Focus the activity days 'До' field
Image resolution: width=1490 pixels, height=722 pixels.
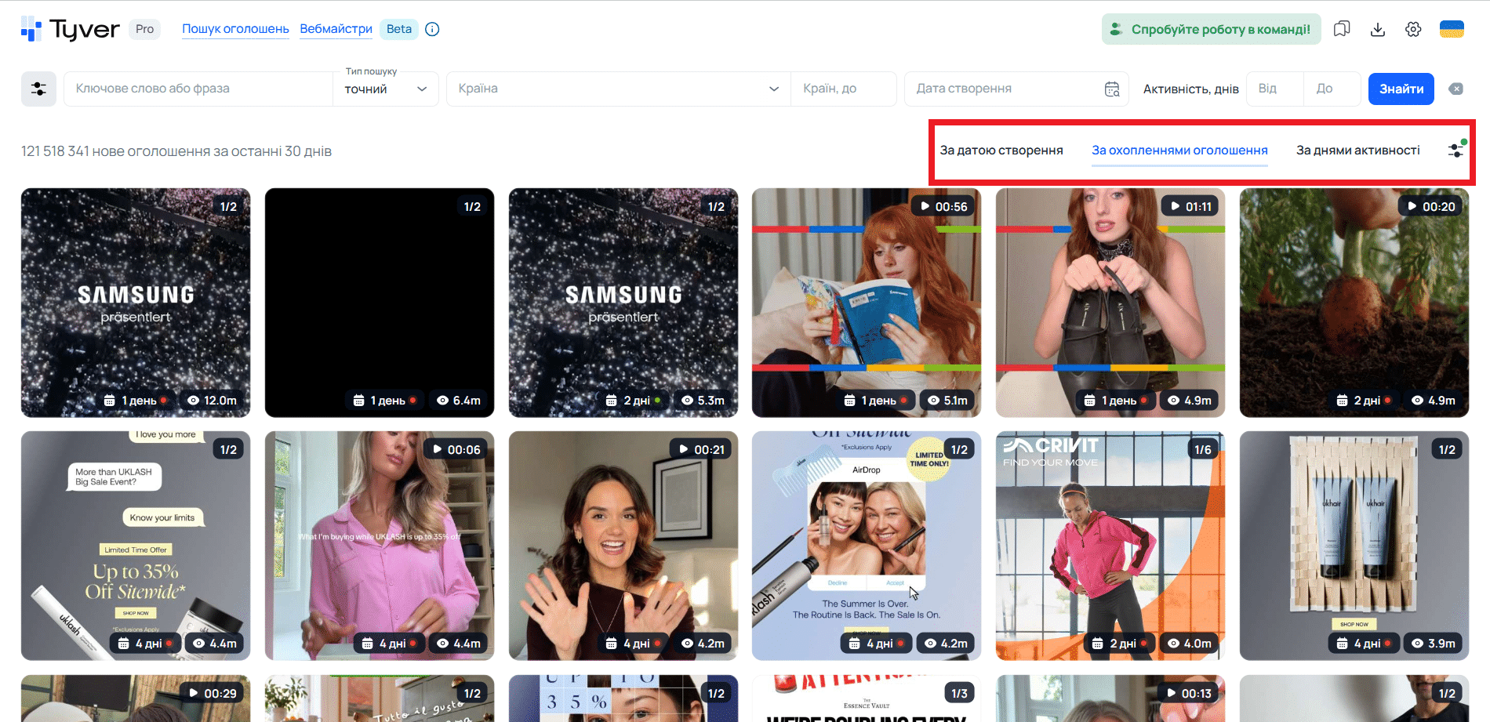(1332, 89)
